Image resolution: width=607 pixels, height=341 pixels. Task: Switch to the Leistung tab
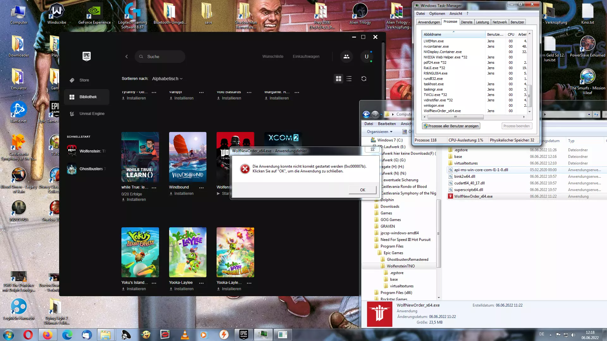tap(482, 22)
